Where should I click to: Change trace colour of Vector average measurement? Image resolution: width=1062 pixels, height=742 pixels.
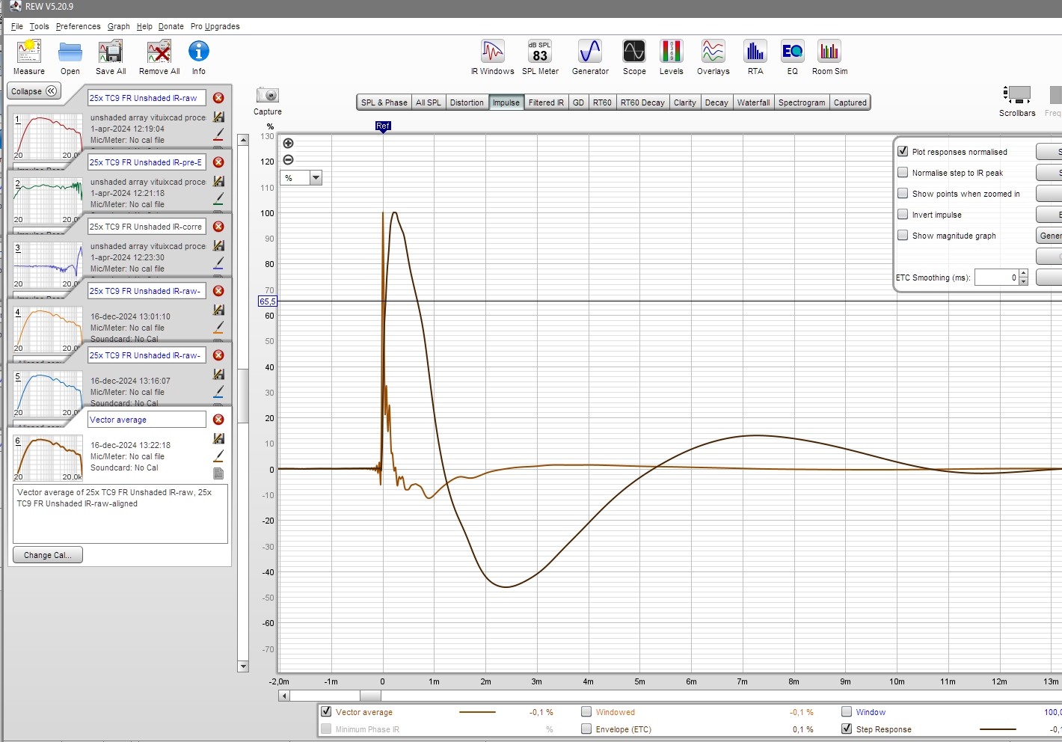(x=219, y=456)
